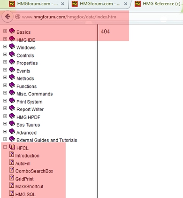The height and width of the screenshot is (198, 183).
Task: Click favicon of the first HMGforum.com tab
Action: 12,4
